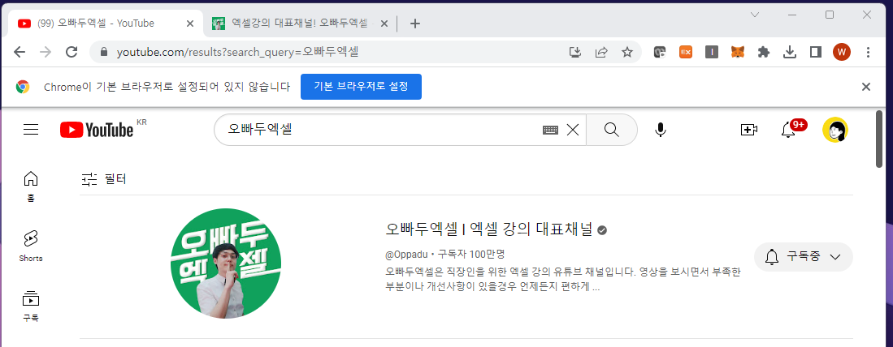Open the create video menu
This screenshot has width=893, height=347.
point(749,130)
